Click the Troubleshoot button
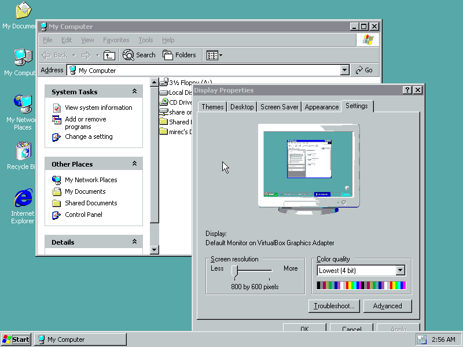Image resolution: width=463 pixels, height=347 pixels. (335, 306)
